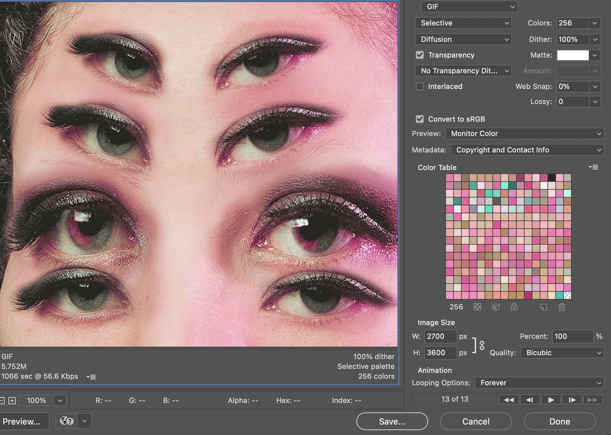Click the '13 of 13' frame counter text
The image size is (611, 435).
tap(454, 399)
